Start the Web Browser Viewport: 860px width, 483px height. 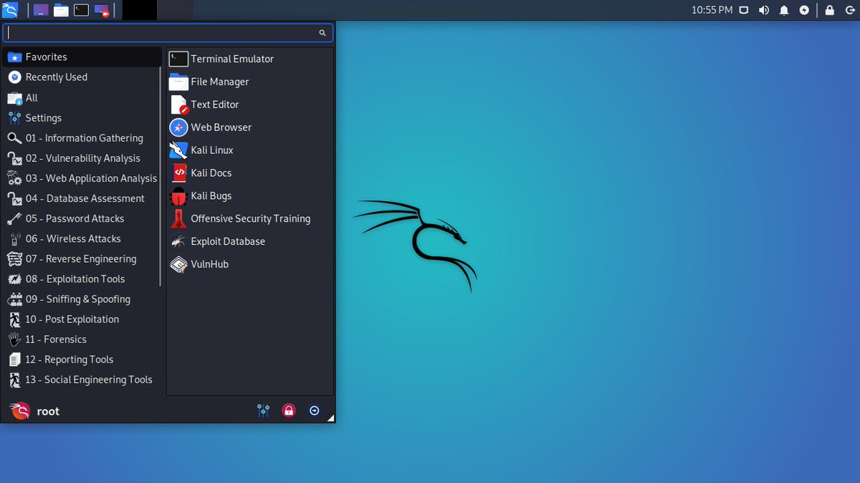(220, 127)
